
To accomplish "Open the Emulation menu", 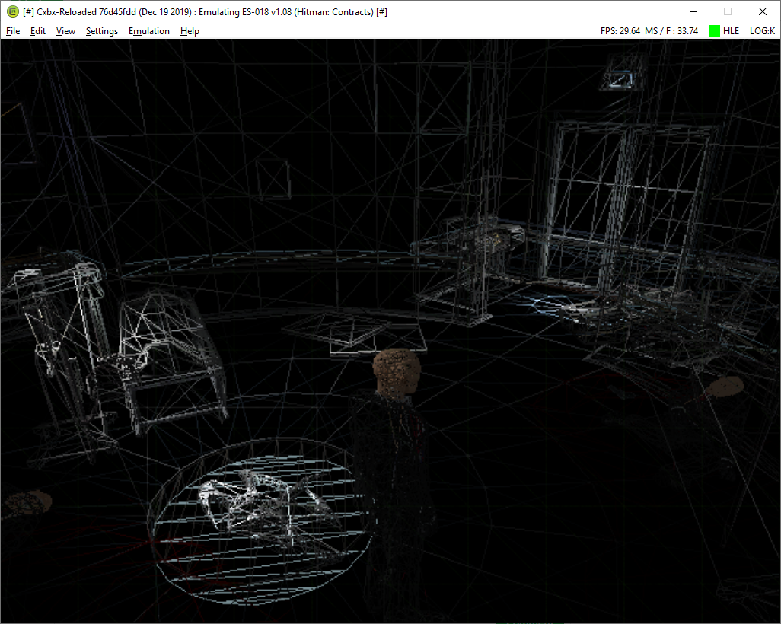I will [149, 31].
